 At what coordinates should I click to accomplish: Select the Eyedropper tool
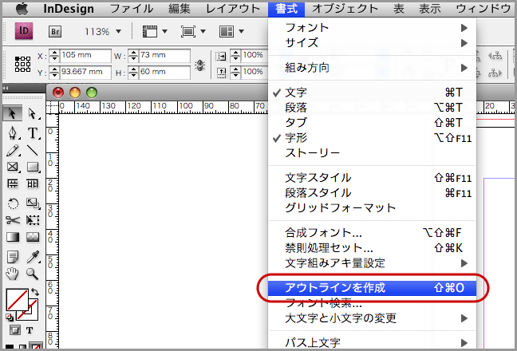[32, 257]
